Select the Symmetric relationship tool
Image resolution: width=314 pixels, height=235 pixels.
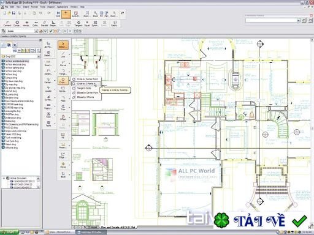[x=95, y=23]
